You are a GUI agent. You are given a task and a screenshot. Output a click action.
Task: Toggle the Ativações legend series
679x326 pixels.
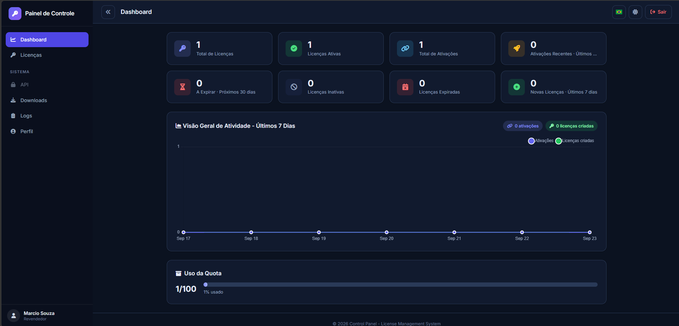(540, 141)
